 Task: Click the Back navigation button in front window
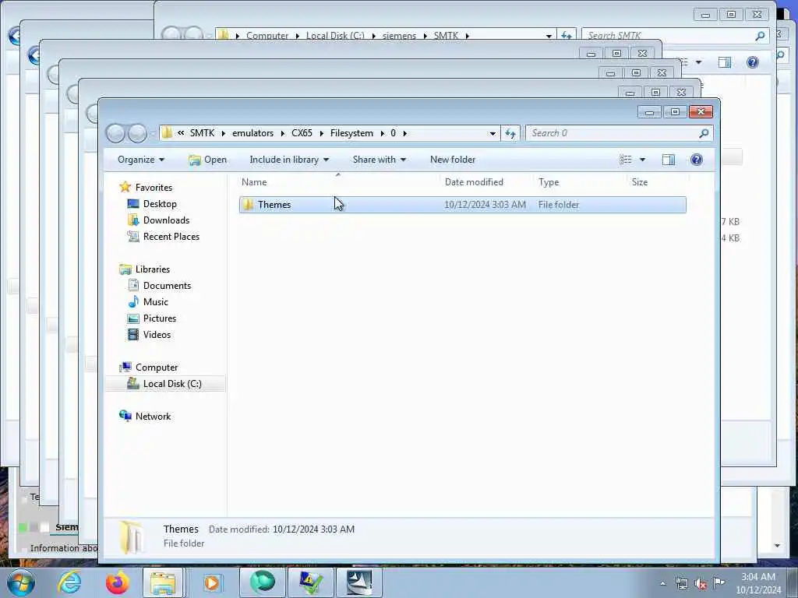pos(115,133)
